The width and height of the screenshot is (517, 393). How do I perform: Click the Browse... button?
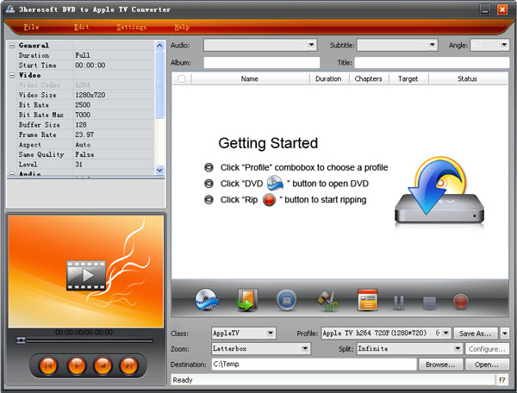tap(440, 365)
